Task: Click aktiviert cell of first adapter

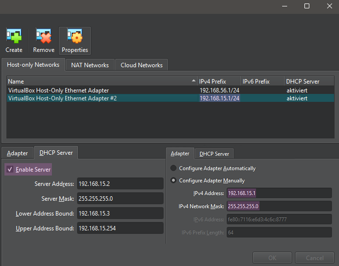Action: coord(297,90)
